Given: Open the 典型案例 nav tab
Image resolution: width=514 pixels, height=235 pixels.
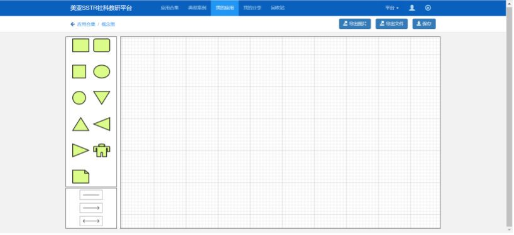Looking at the screenshot, I should pyautogui.click(x=197, y=8).
